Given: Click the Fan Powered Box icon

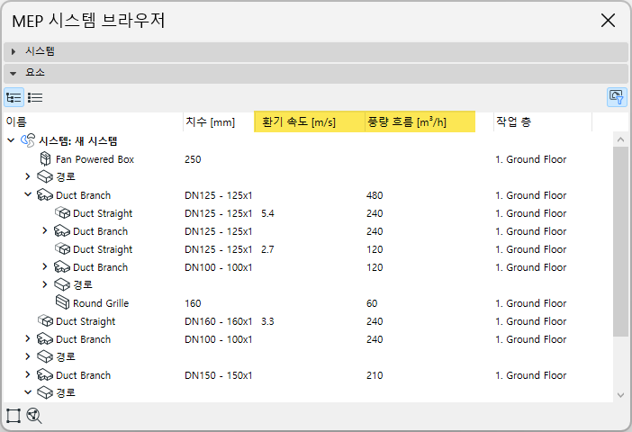Looking at the screenshot, I should pos(46,159).
